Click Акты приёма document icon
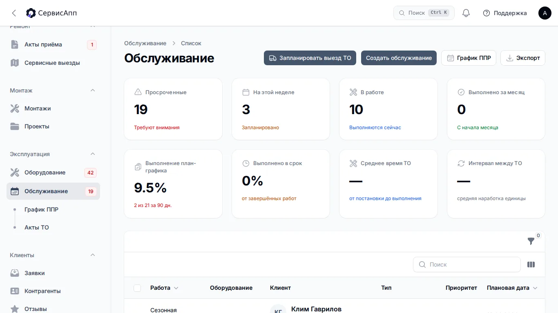This screenshot has width=558, height=313. [x=15, y=44]
